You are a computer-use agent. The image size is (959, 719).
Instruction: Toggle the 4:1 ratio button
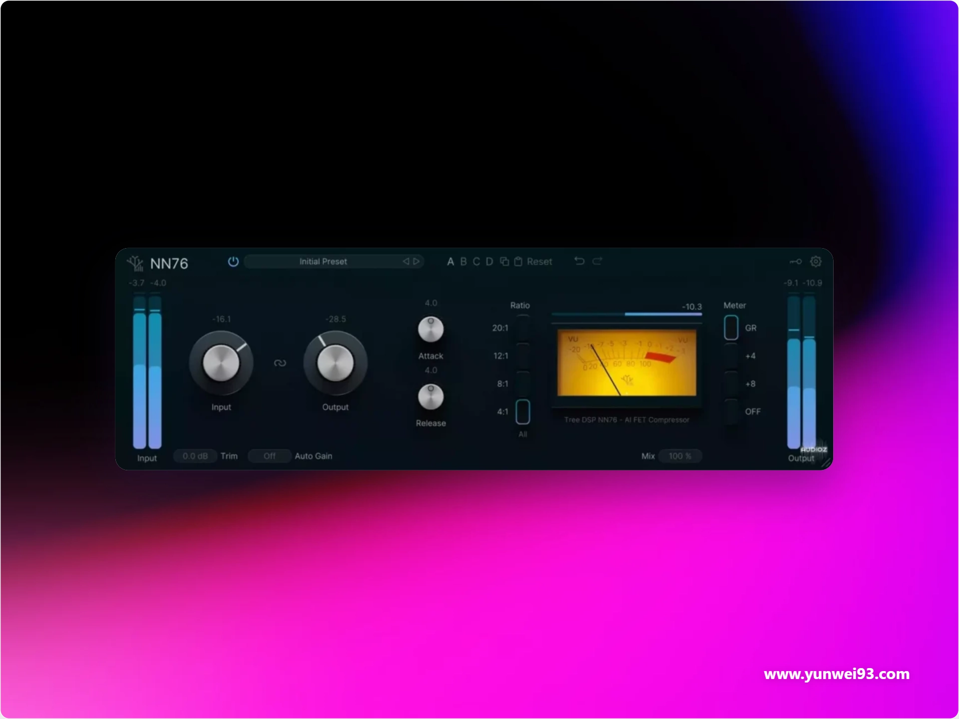[x=523, y=412]
